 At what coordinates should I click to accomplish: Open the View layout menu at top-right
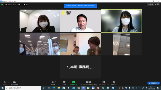coord(157,4)
